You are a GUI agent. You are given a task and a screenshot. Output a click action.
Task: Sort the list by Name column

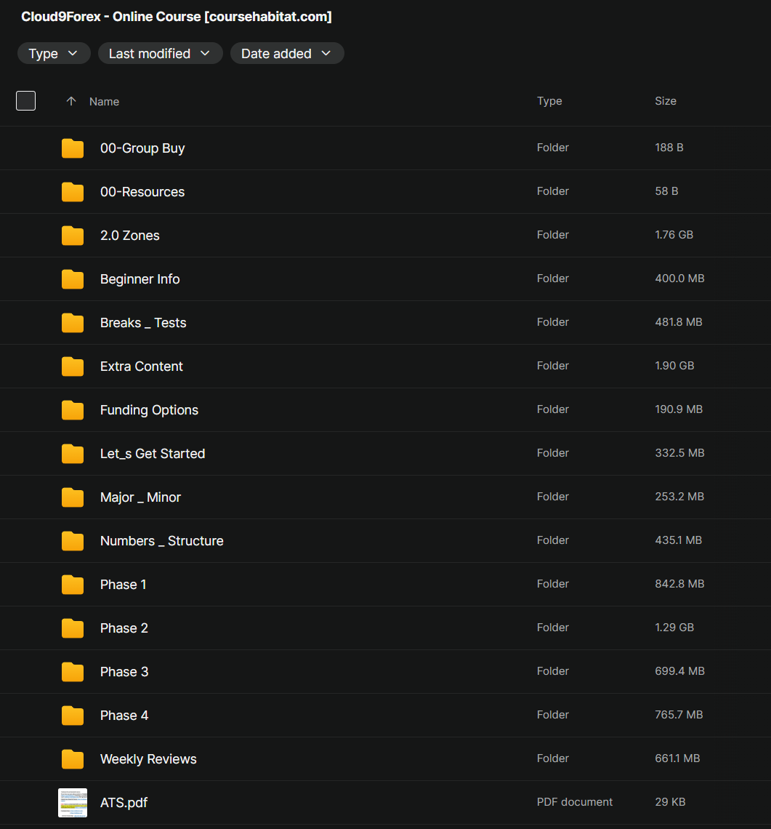(104, 102)
